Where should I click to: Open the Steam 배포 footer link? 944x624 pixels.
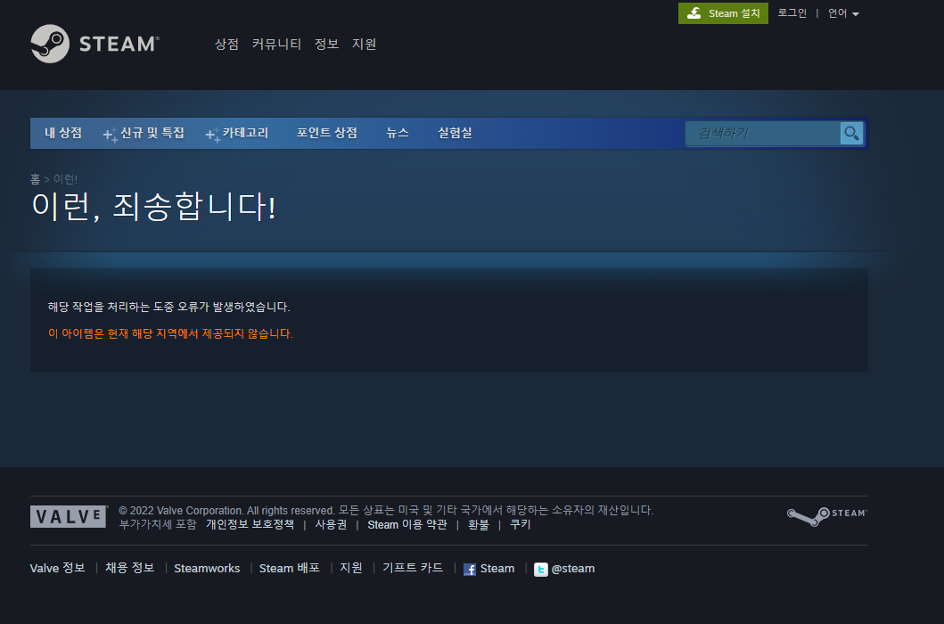pyautogui.click(x=289, y=569)
